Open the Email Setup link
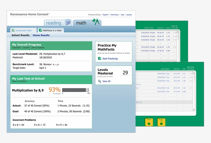This screenshot has height=143, width=211. (x=115, y=15)
